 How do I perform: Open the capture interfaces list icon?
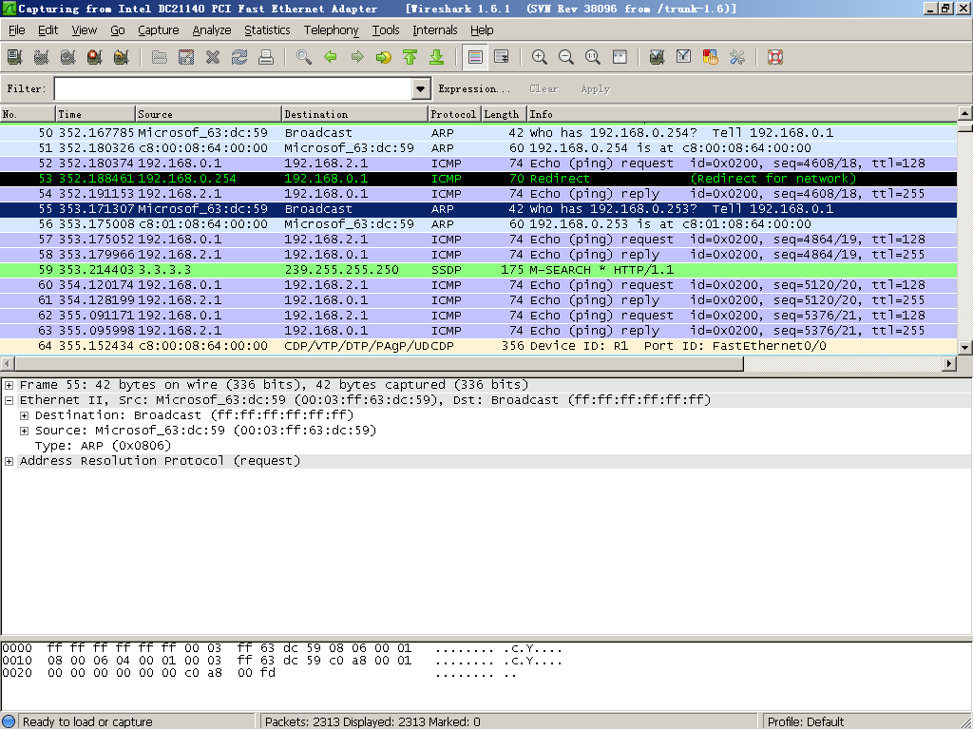click(x=15, y=57)
